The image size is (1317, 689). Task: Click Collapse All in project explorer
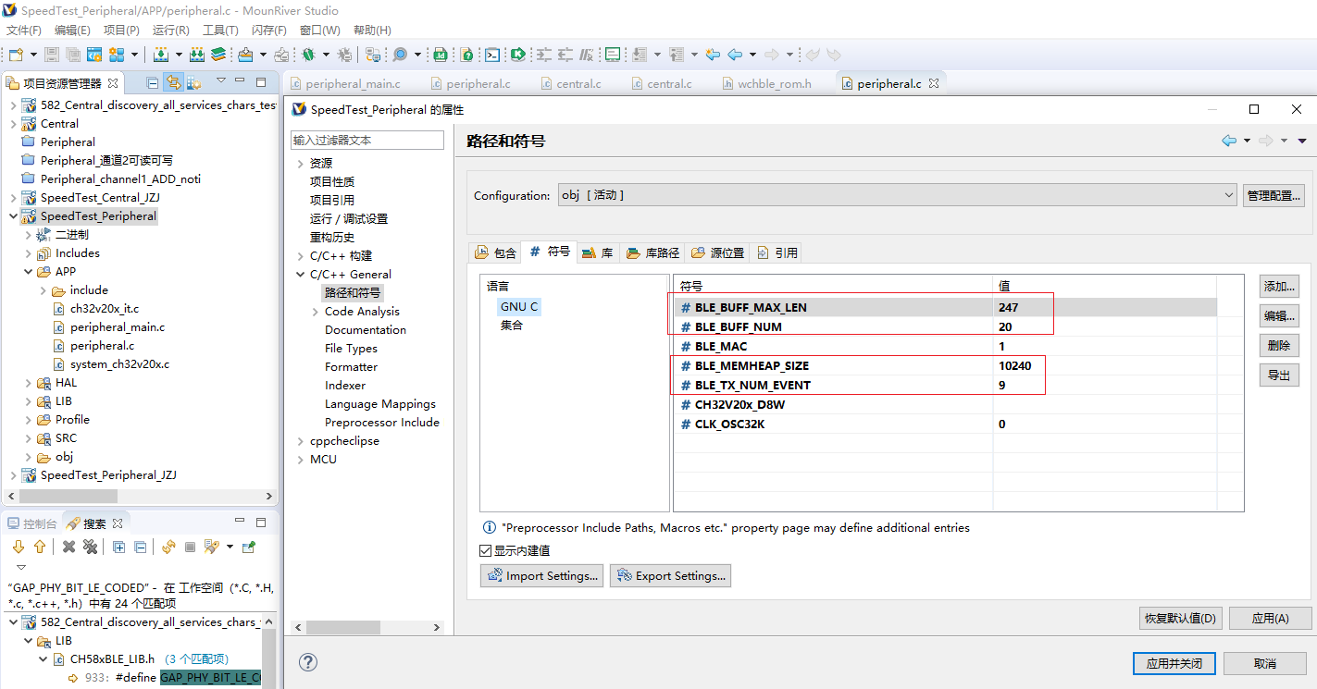pos(153,82)
